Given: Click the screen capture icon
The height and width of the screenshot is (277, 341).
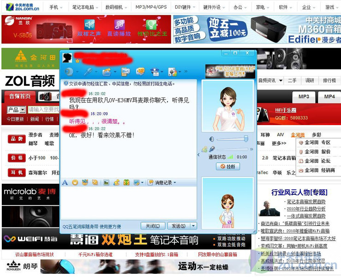Looking at the screenshot, I should pos(137,182).
